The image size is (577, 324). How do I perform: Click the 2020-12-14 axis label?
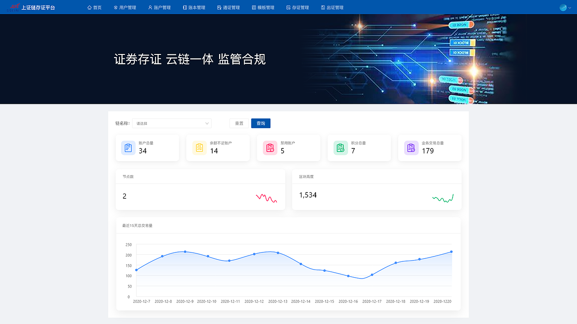click(301, 301)
